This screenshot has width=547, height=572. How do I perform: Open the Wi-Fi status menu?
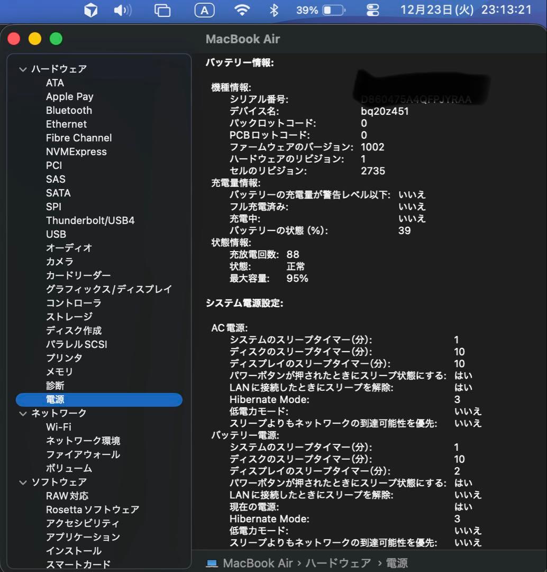coord(242,10)
